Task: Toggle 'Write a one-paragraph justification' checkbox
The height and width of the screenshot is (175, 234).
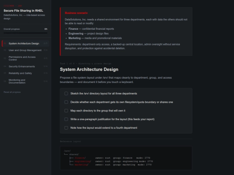Action: [x=66, y=119]
